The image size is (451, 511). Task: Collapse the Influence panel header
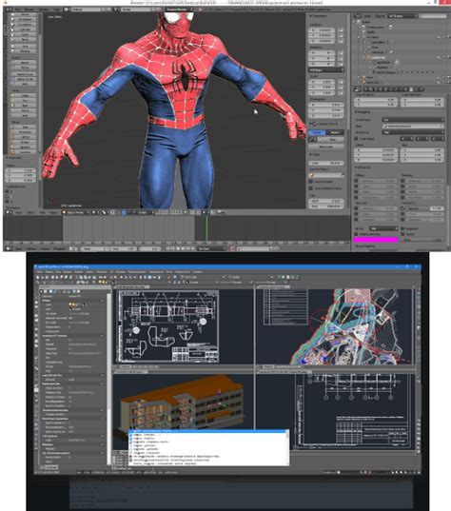363,167
